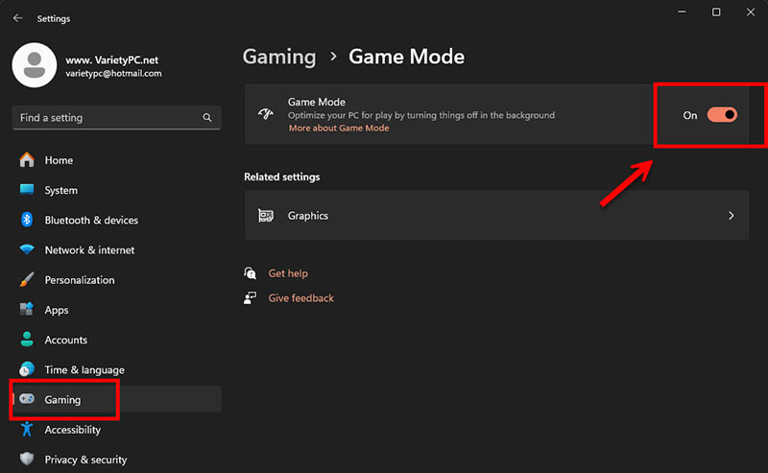The width and height of the screenshot is (768, 473).
Task: Expand the Graphics chevron arrow
Action: 732,216
